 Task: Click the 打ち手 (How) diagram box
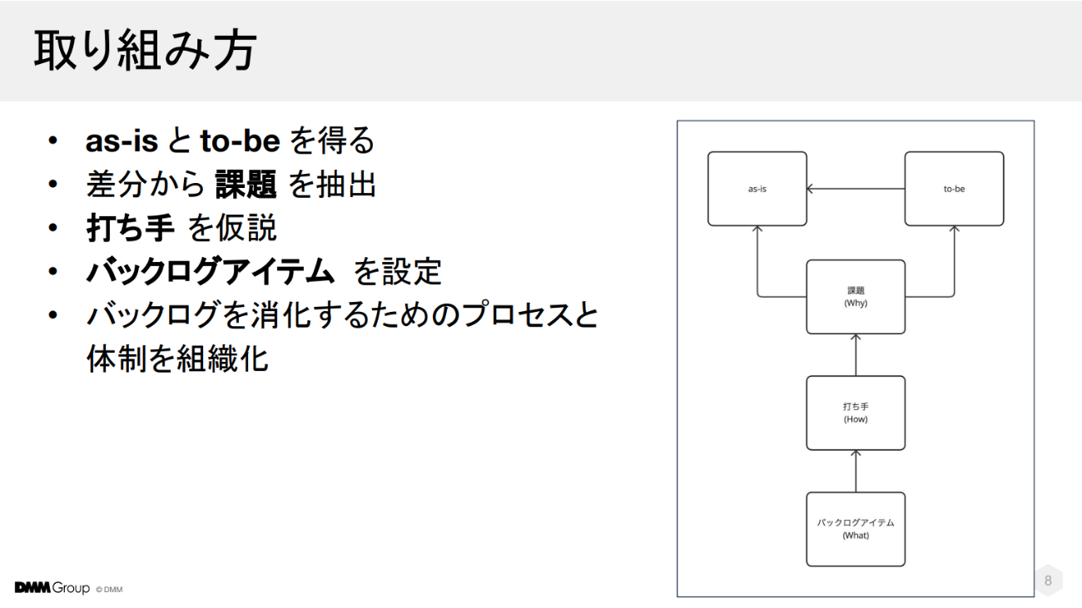[x=856, y=413]
